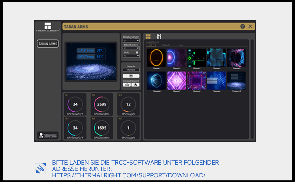The width and height of the screenshot is (295, 182).
Task: Open the temperature unit dropdown
Action: coord(131,56)
